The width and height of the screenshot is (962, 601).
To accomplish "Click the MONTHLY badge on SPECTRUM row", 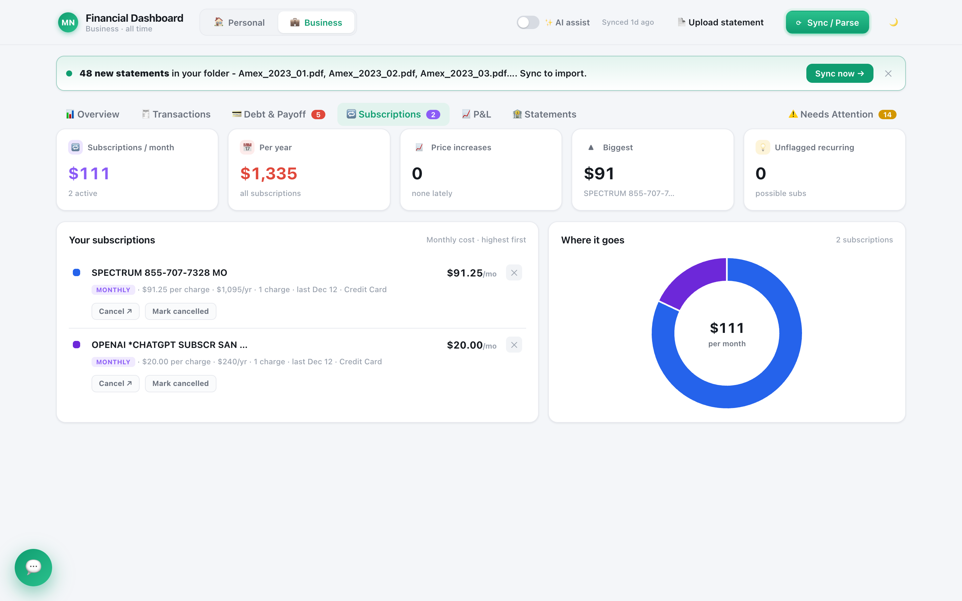I will click(x=113, y=290).
